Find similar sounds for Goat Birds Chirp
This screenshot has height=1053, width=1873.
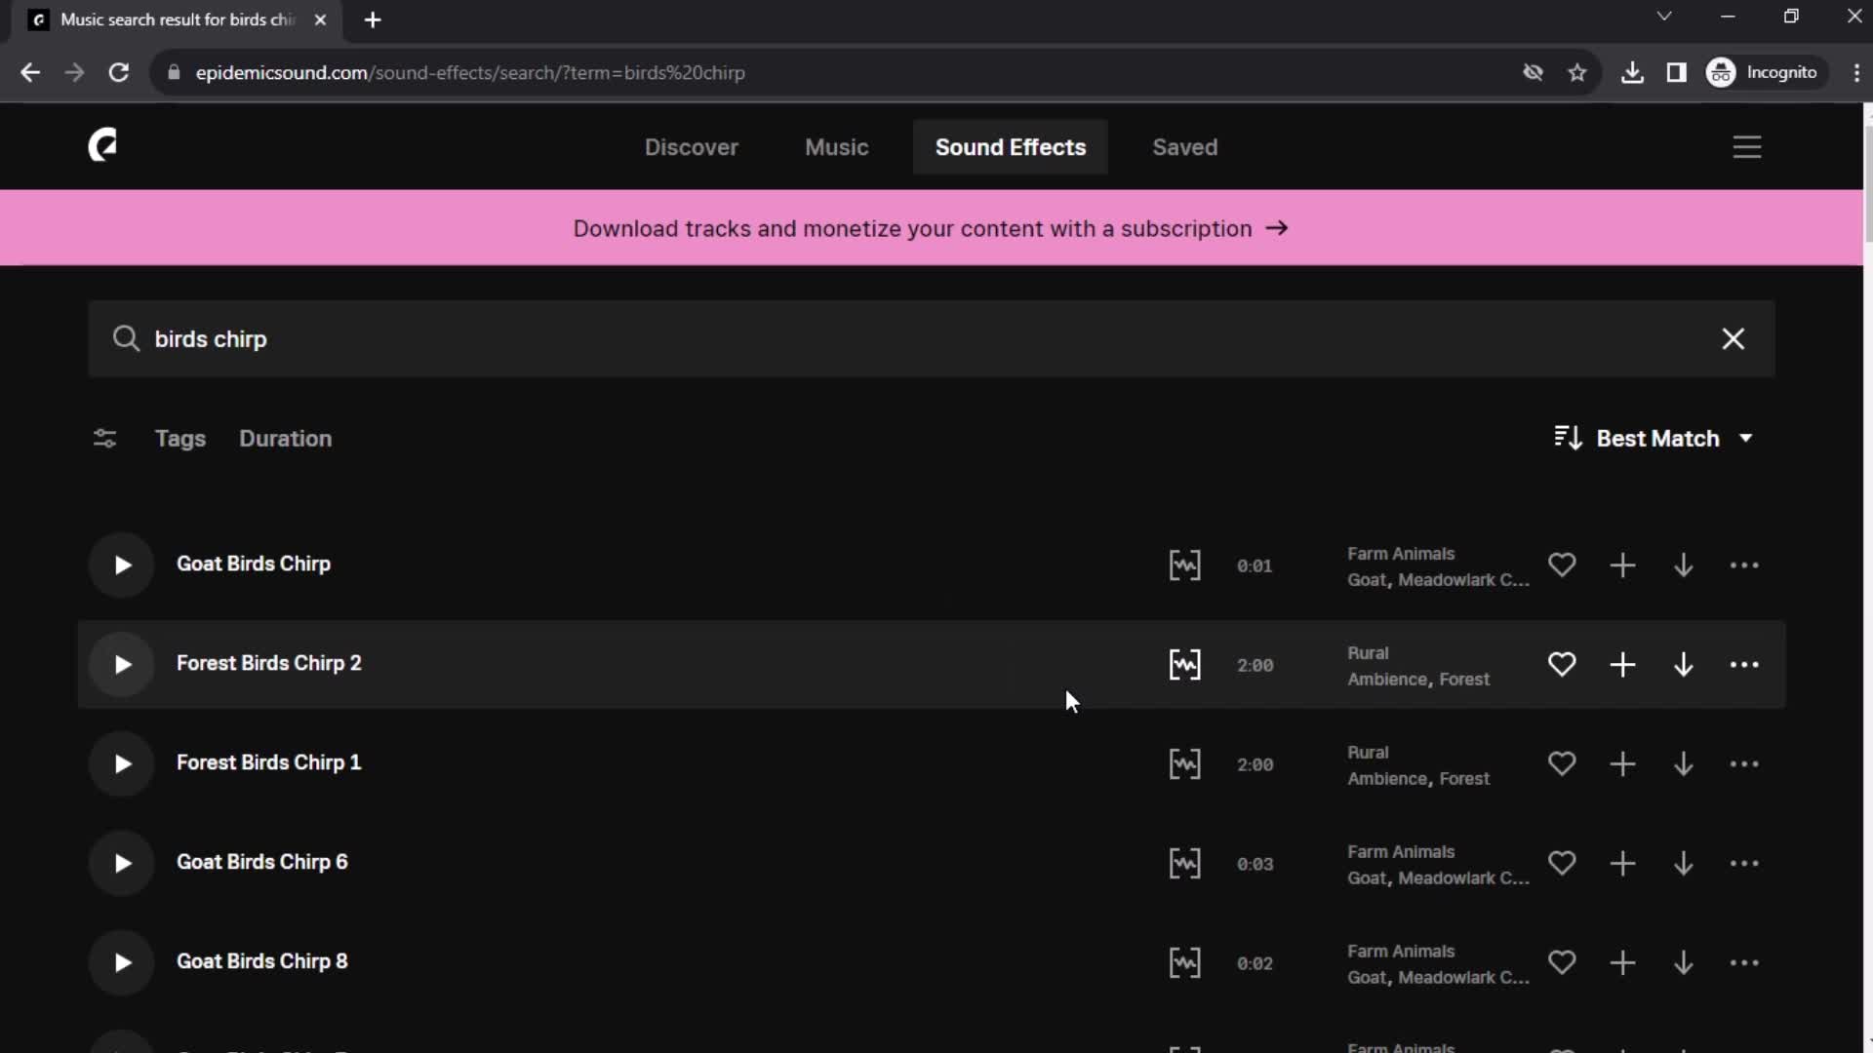point(1184,565)
